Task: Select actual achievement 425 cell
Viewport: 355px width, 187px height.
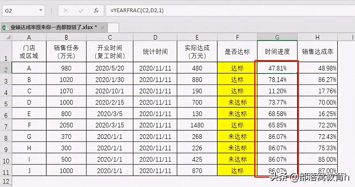Action: click(x=197, y=159)
